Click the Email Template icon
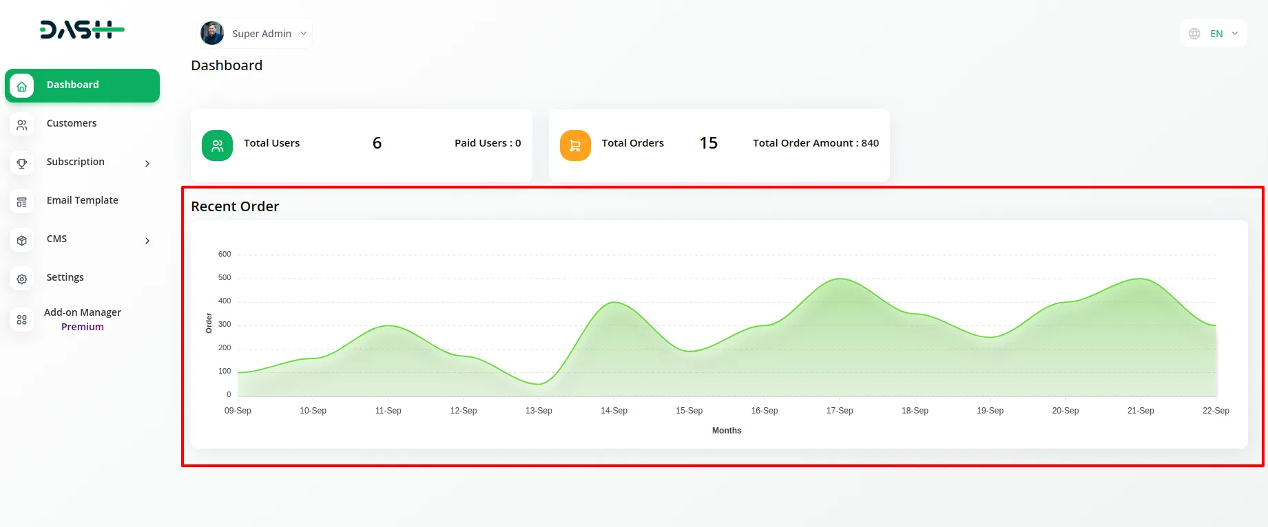 coord(22,202)
